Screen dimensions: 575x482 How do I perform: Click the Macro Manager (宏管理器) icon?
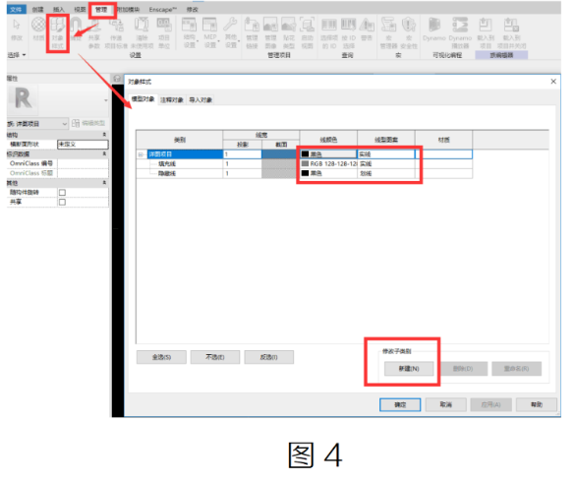coord(388,33)
